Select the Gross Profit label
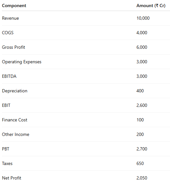 tap(14, 47)
